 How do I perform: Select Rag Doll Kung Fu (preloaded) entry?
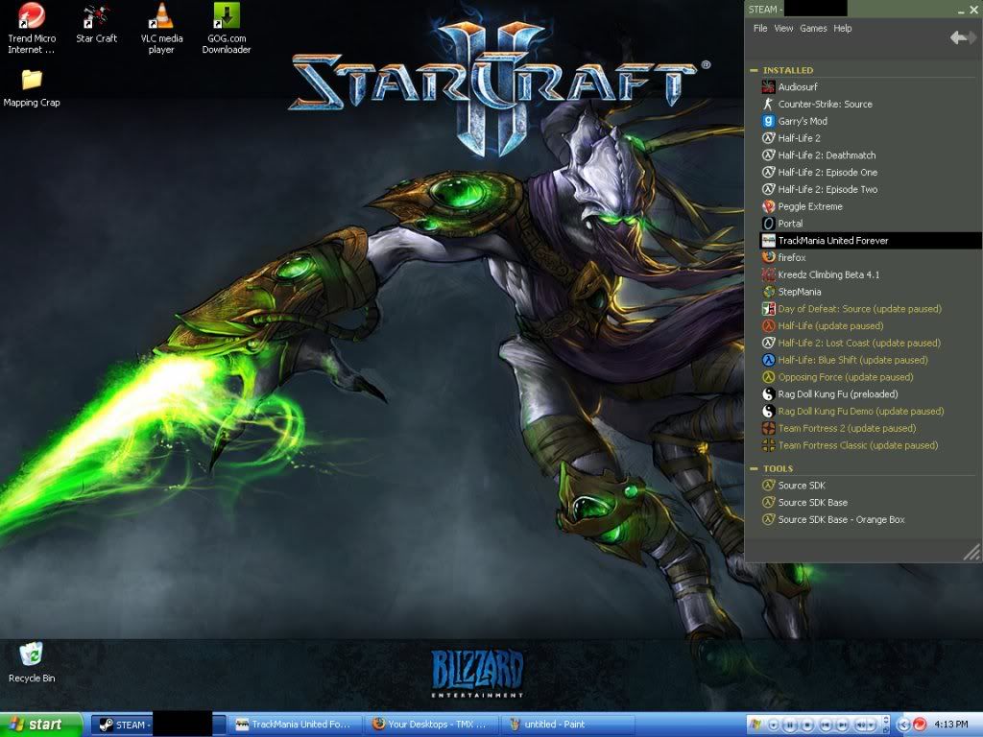[829, 394]
